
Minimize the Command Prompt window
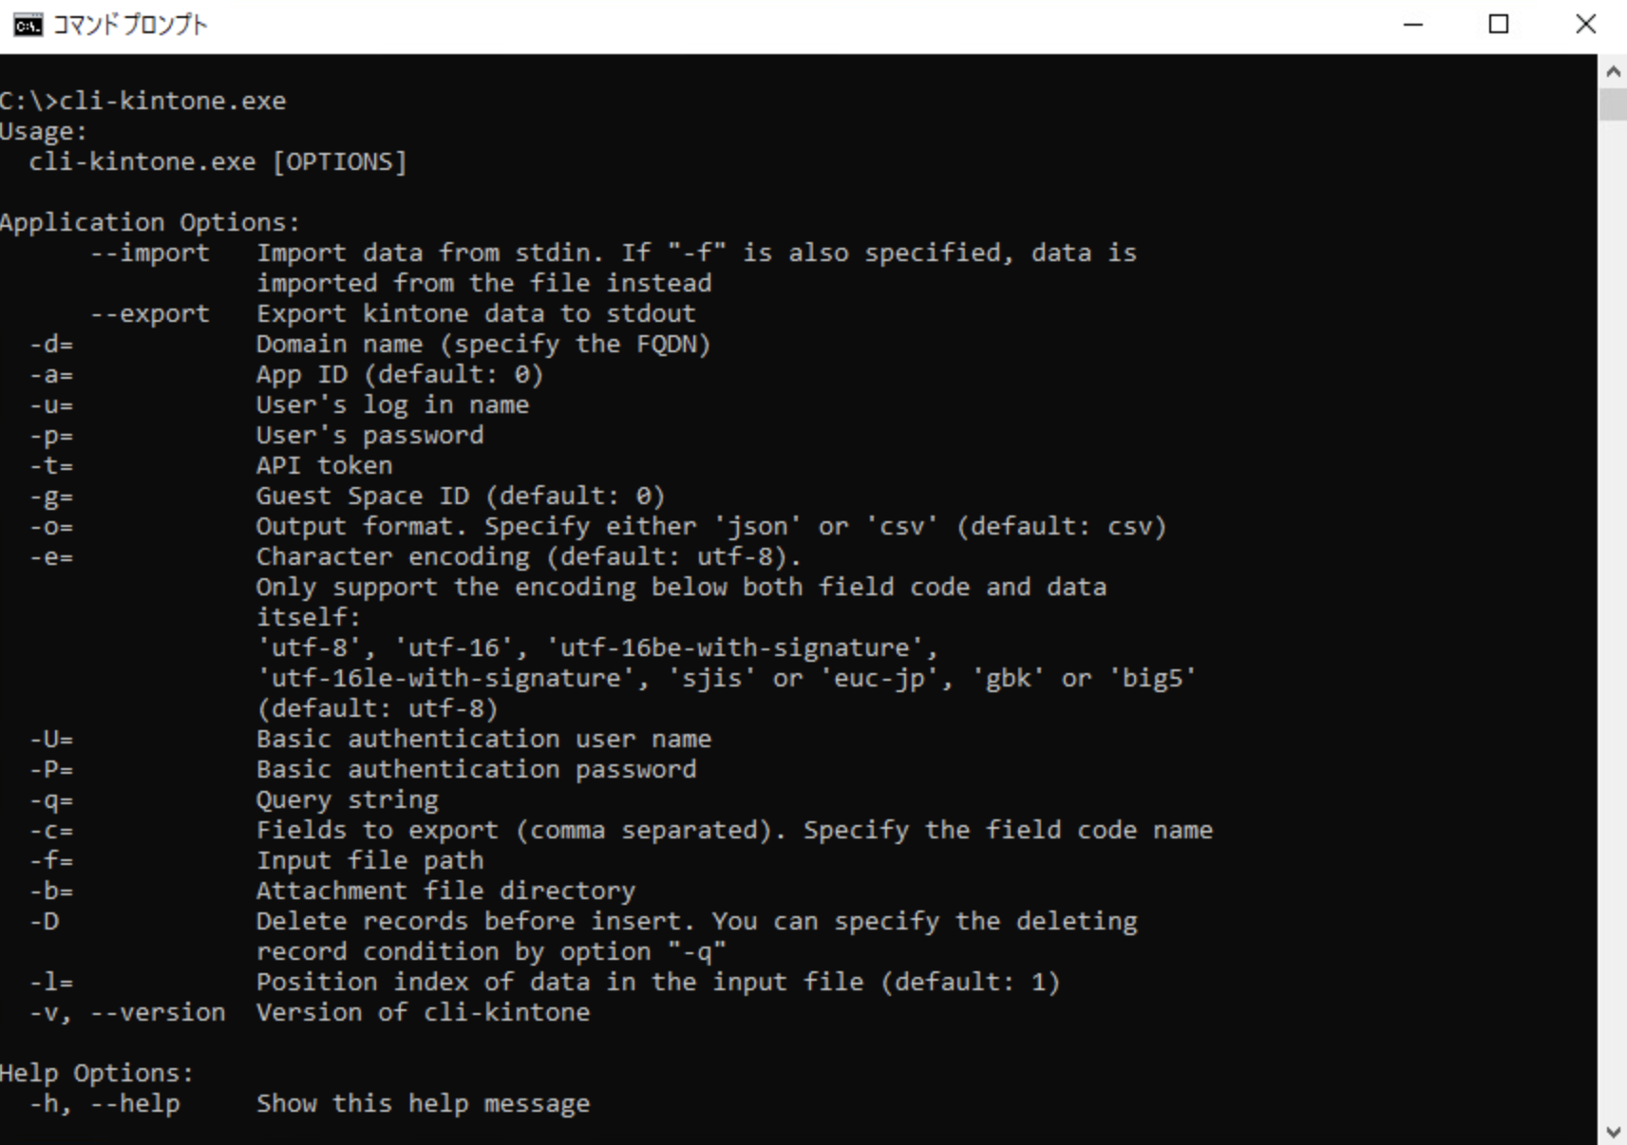click(1413, 25)
